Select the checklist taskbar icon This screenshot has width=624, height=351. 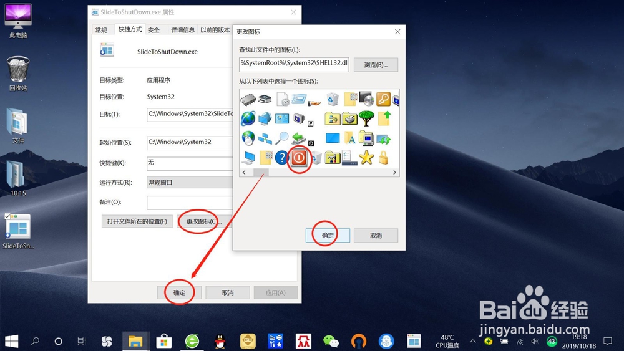pyautogui.click(x=349, y=157)
